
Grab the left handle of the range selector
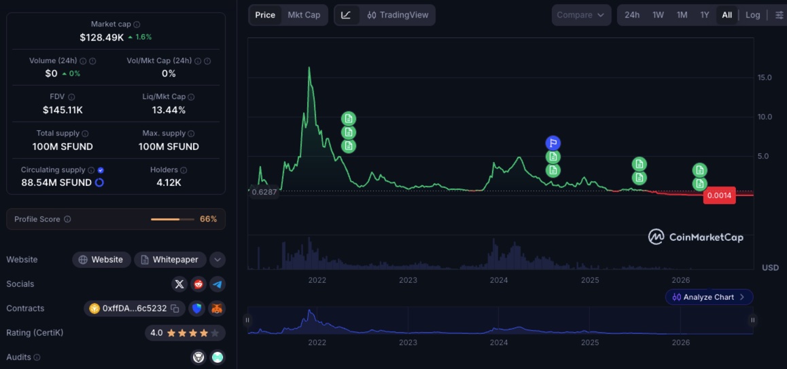coord(247,320)
